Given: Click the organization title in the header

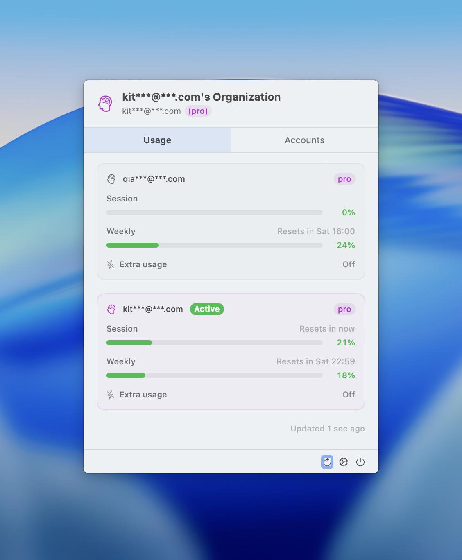Looking at the screenshot, I should point(201,97).
